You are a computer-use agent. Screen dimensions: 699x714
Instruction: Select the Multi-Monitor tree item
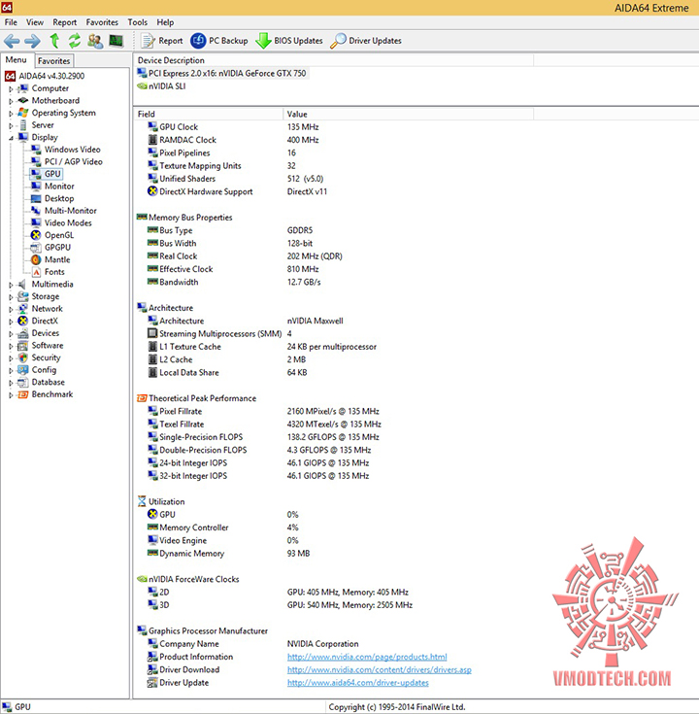pos(71,211)
